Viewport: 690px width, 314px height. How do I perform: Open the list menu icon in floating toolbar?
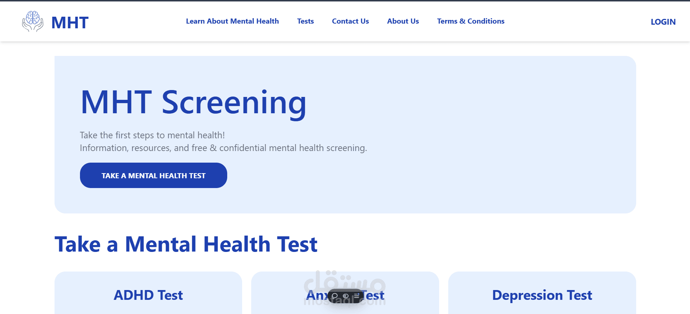[357, 296]
